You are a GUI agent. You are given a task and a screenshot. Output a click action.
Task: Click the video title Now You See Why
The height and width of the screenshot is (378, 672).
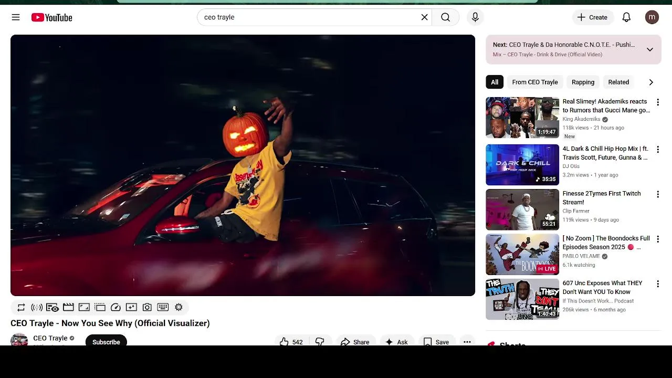[110, 323]
